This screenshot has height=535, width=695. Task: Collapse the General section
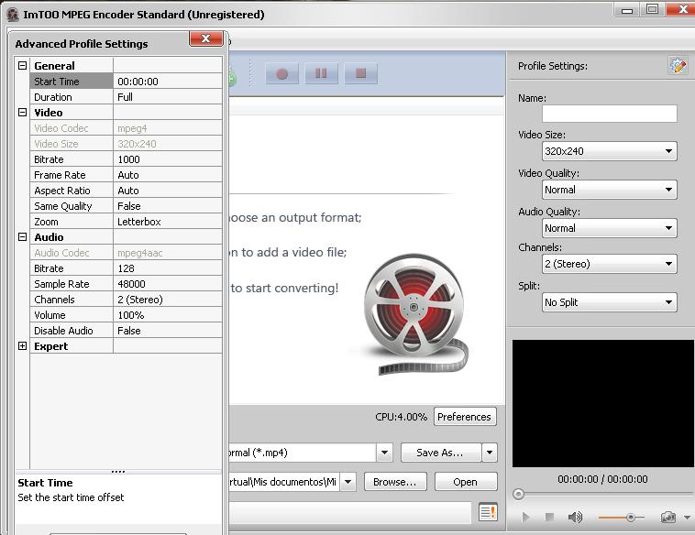pos(22,66)
